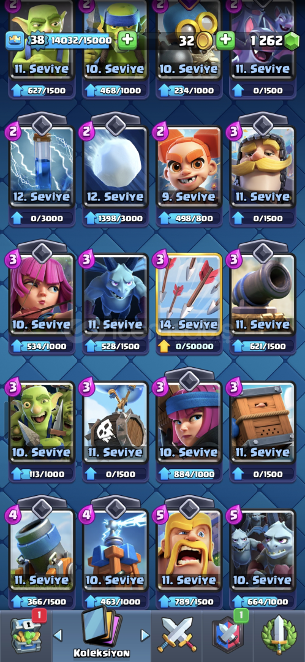Click the left arrow beside Koleksiyon
This screenshot has width=305, height=662.
58,634
